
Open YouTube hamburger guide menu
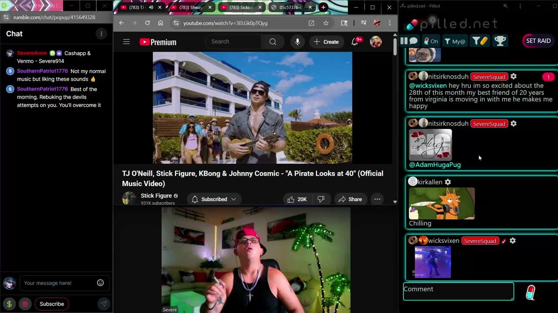[126, 42]
